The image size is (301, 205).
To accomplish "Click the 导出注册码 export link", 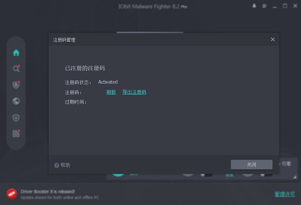I will [134, 92].
